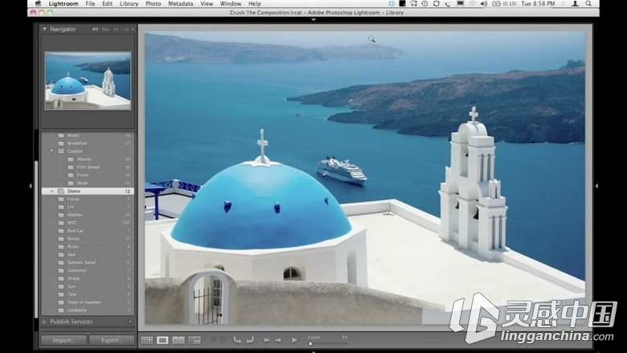Rotate photo counter-clockwise
This screenshot has height=353, width=627.
click(237, 340)
